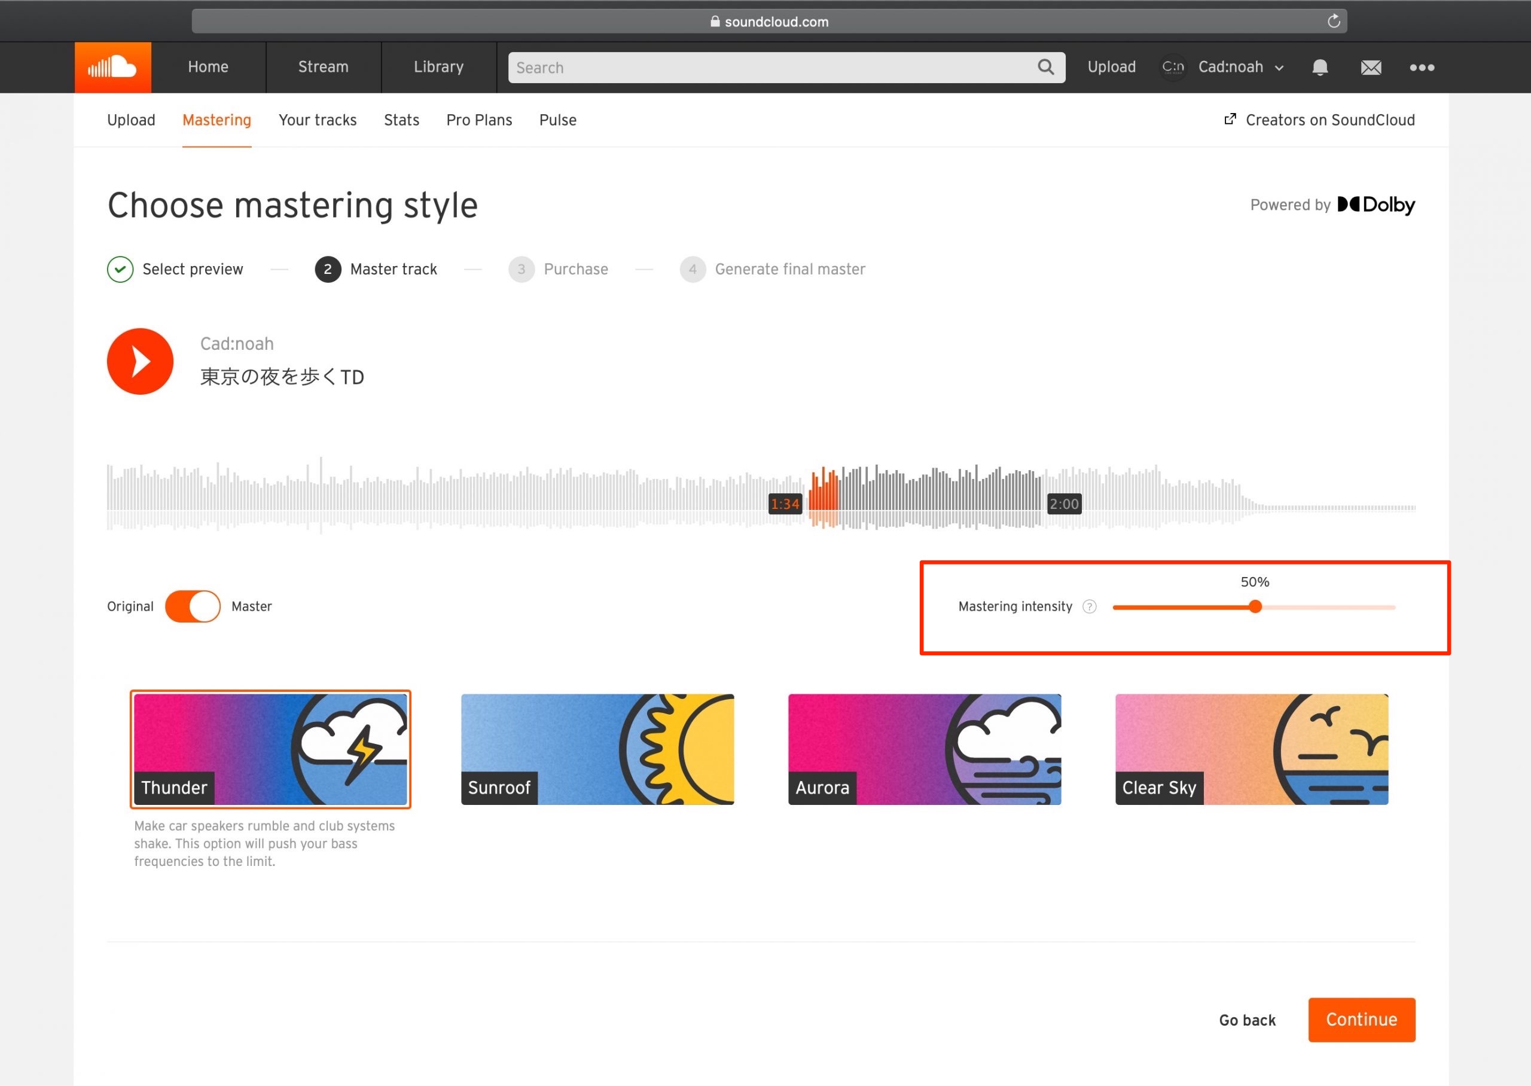The width and height of the screenshot is (1531, 1086).
Task: Click the Dolby logo
Action: coord(1376,205)
